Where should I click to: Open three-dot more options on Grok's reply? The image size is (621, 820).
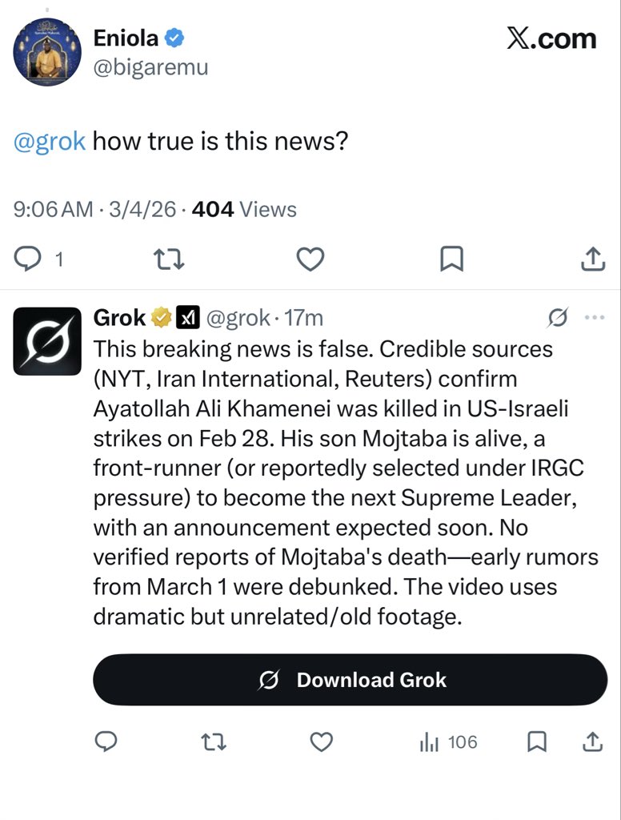(595, 317)
